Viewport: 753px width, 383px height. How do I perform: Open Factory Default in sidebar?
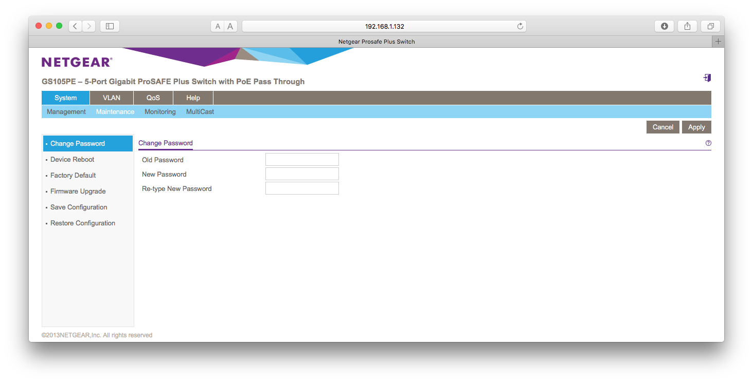[73, 175]
